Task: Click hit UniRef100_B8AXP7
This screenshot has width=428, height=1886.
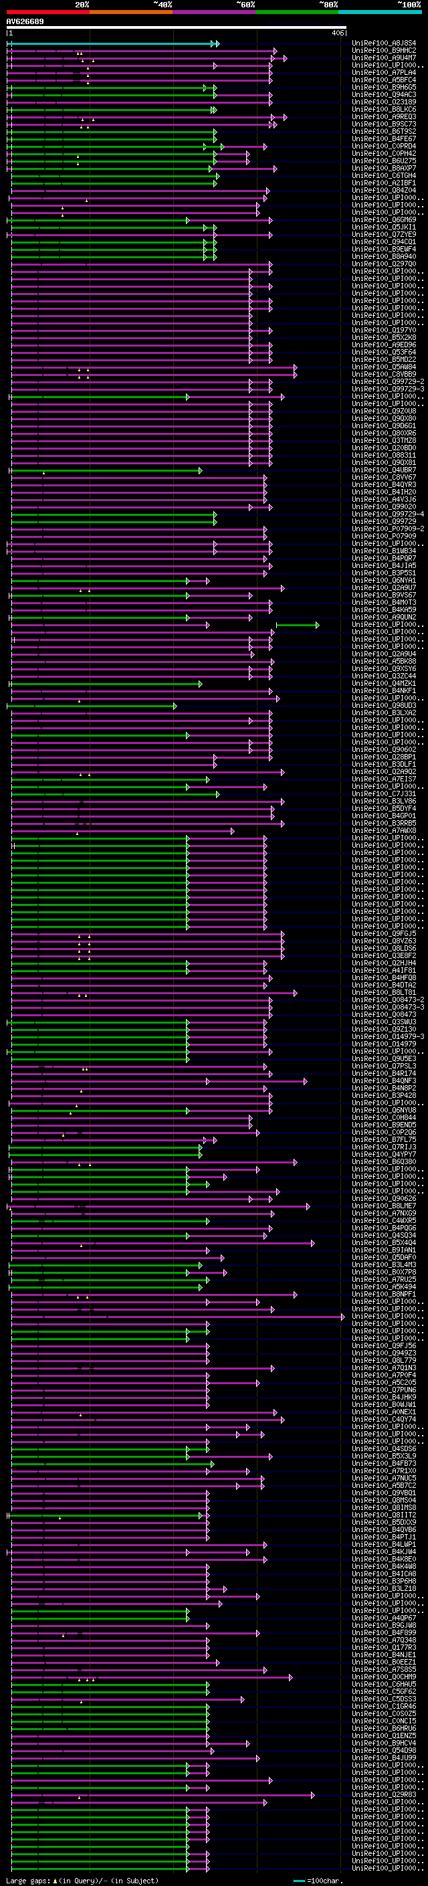Action: click(384, 168)
